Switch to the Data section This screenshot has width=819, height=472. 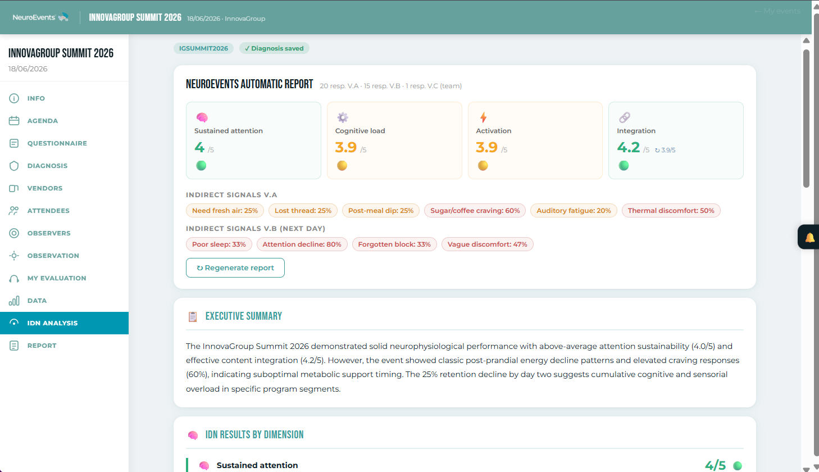[x=64, y=301]
